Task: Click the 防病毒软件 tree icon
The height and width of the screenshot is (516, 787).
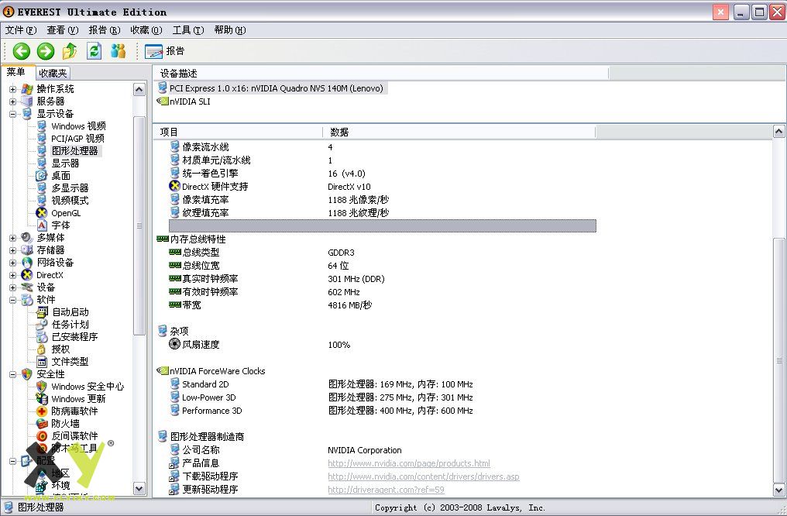Action: point(42,411)
